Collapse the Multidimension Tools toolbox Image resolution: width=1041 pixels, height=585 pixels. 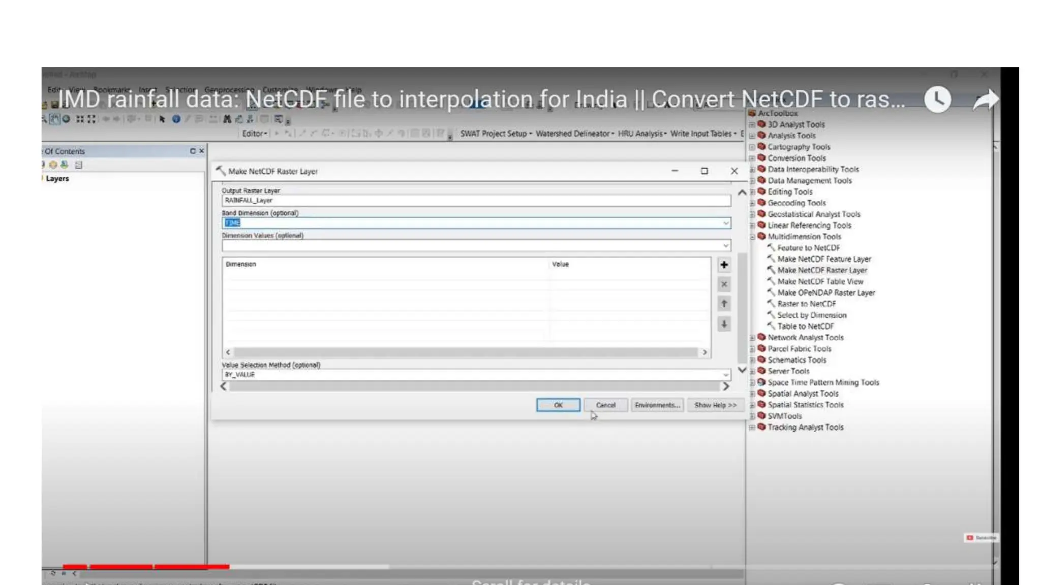[752, 237]
